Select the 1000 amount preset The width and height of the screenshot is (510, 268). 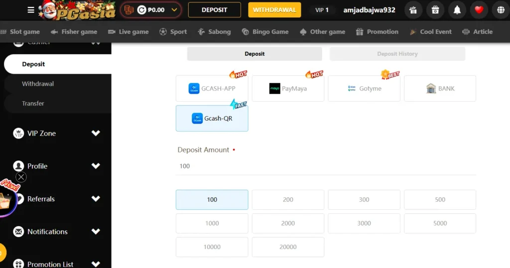pos(212,224)
